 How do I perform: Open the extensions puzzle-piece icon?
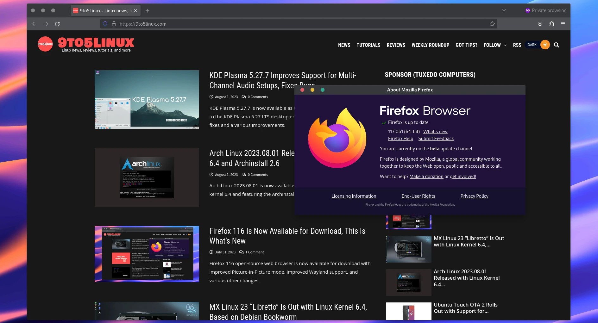(551, 24)
